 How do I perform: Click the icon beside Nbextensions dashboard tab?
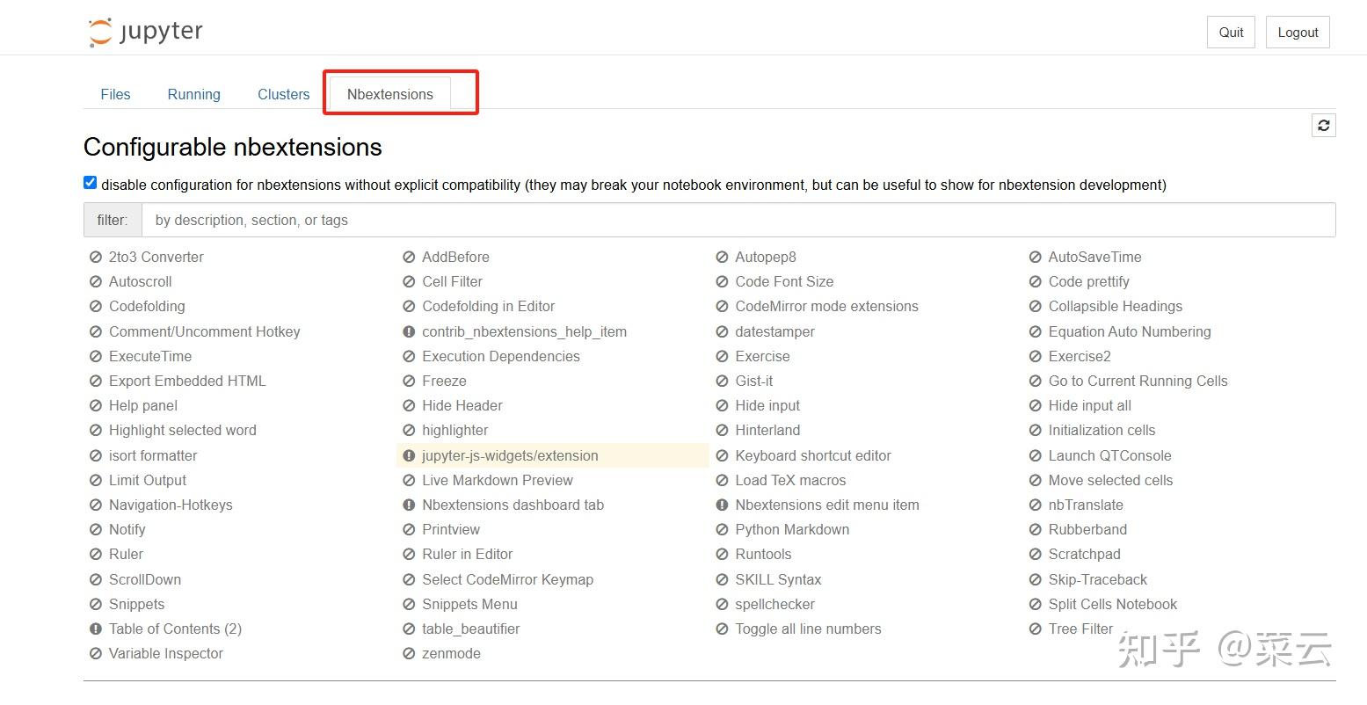[x=409, y=505]
